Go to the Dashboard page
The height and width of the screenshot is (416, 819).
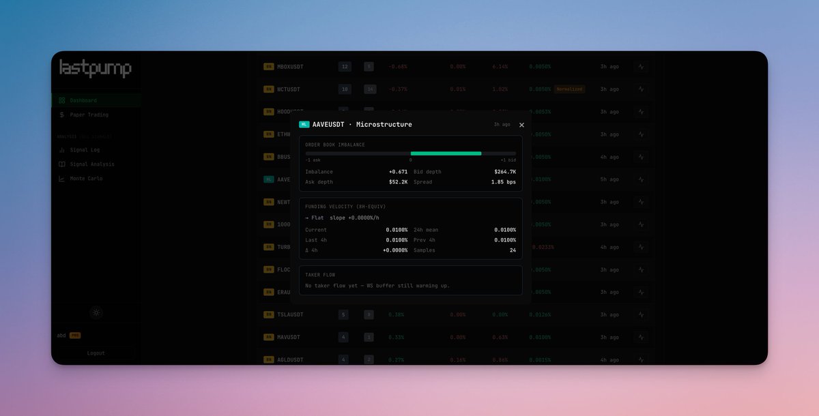click(96, 100)
